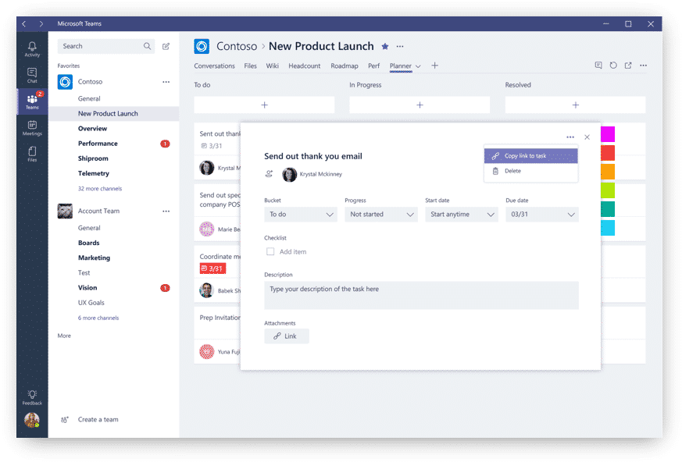Image resolution: width=682 pixels, height=462 pixels.
Task: Click the compose new chat icon
Action: point(166,46)
